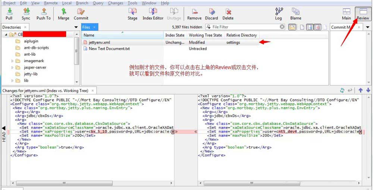Screen dimensions: 373x190
Task: Open the Remote menu
Action: coord(51,3)
